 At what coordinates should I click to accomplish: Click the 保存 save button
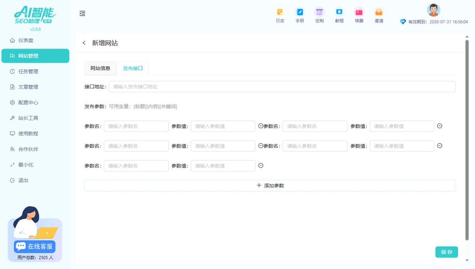[446, 252]
